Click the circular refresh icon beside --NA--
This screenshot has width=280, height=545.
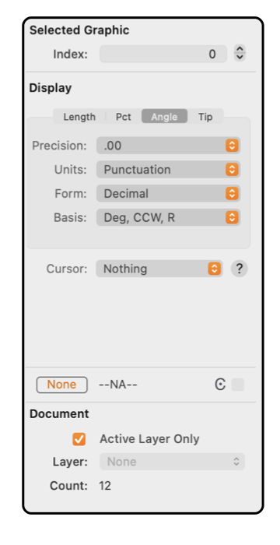point(220,385)
